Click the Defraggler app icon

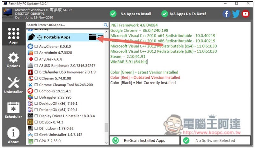[31, 97]
